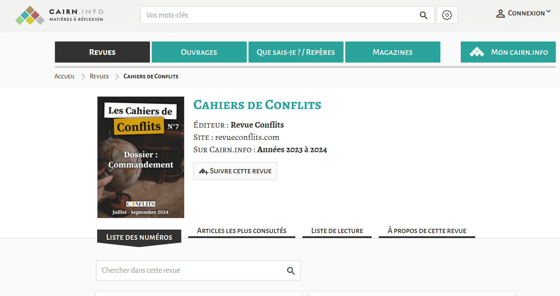Click Suivre cette revue button
This screenshot has height=296, width=560.
(x=235, y=171)
